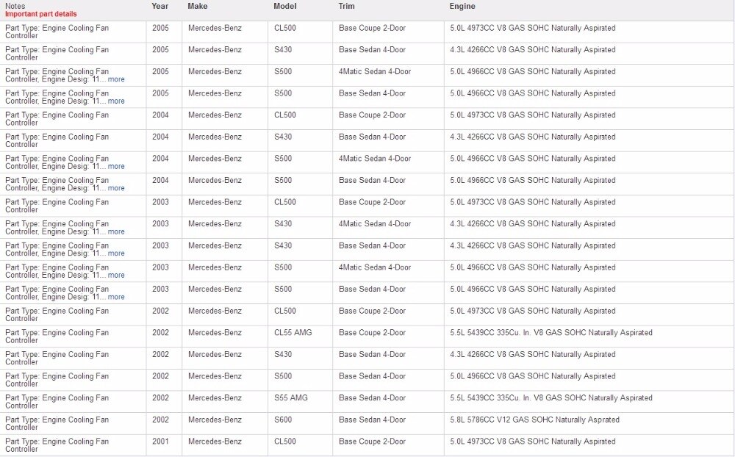This screenshot has width=735, height=457.
Task: Click the red 'Important part details' text
Action: tap(40, 14)
